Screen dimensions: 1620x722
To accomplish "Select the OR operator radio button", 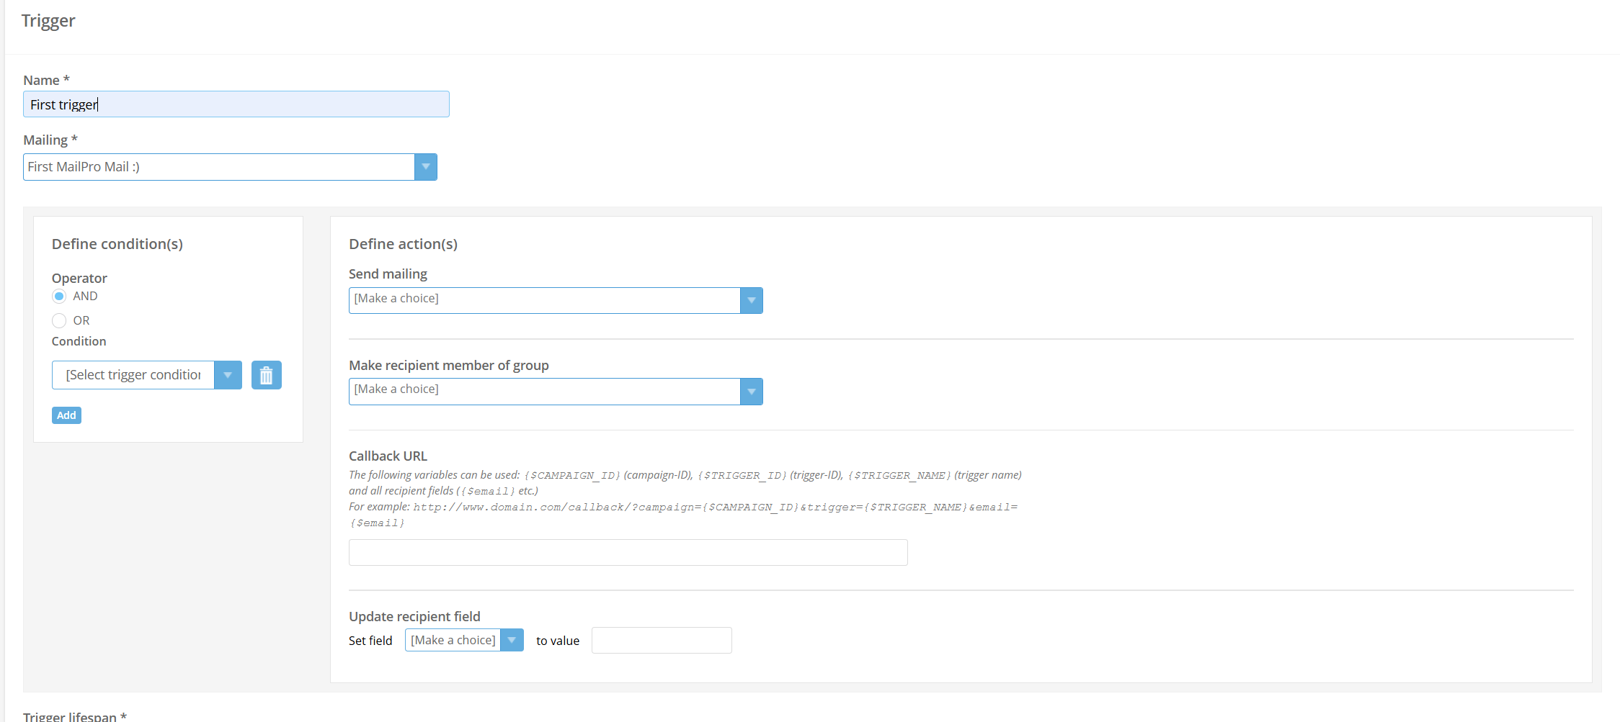I will click(x=59, y=320).
